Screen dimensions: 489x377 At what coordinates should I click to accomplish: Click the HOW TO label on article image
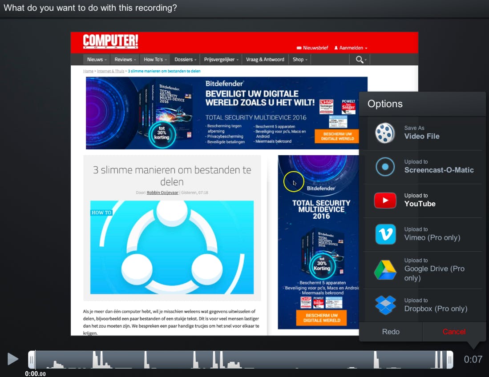tap(101, 213)
